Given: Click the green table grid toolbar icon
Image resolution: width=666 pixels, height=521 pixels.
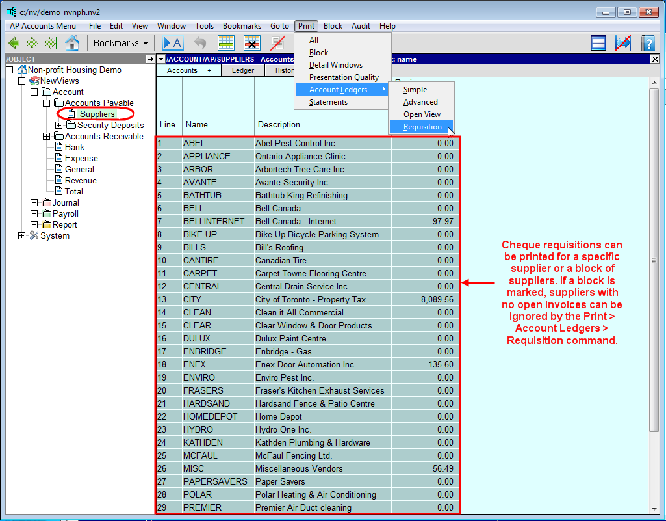Looking at the screenshot, I should pos(226,43).
